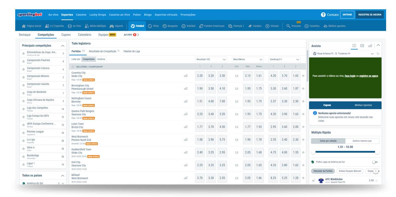Select 2.20 odds for Coventry City win
396x197 pixels.
tap(200, 76)
